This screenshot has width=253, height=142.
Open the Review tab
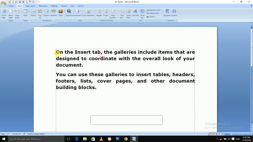tap(64, 6)
